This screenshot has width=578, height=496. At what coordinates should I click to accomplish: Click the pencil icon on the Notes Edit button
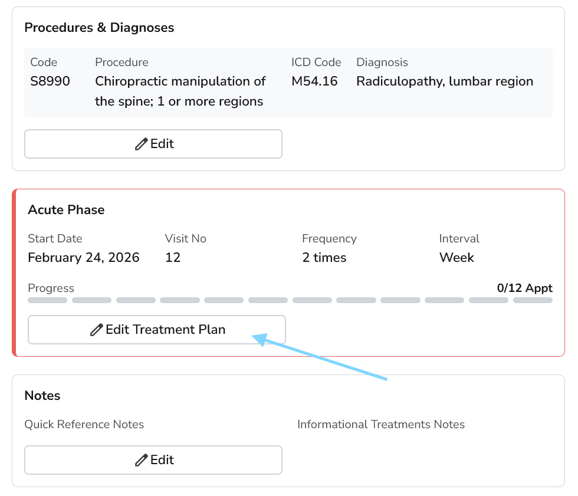click(140, 459)
